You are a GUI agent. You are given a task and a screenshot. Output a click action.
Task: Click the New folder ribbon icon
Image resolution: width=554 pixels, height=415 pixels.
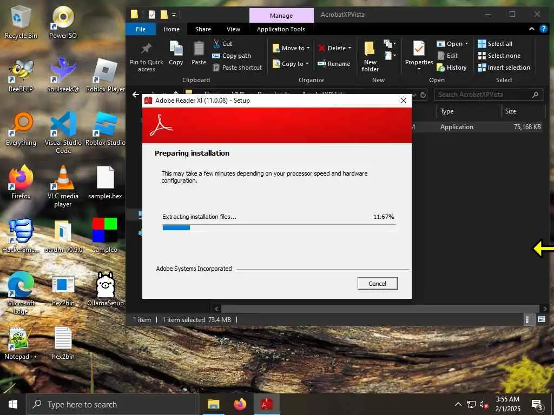pos(370,56)
